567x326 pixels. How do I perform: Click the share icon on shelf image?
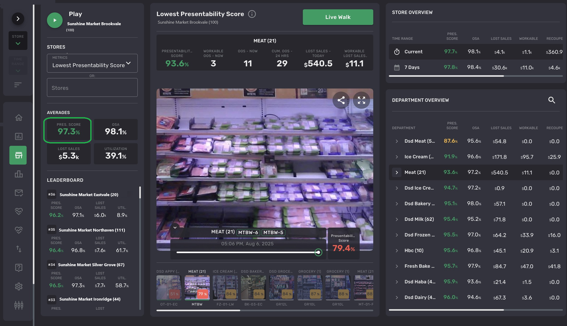tap(341, 100)
